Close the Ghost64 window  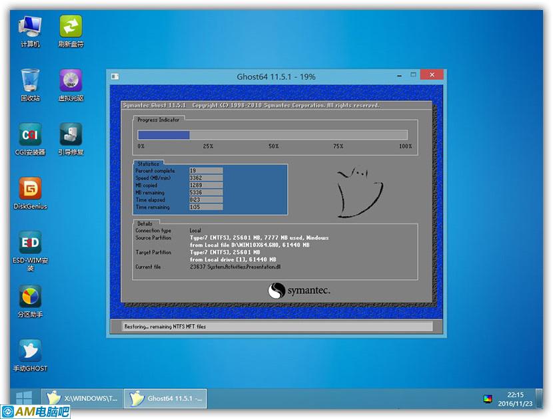click(432, 74)
